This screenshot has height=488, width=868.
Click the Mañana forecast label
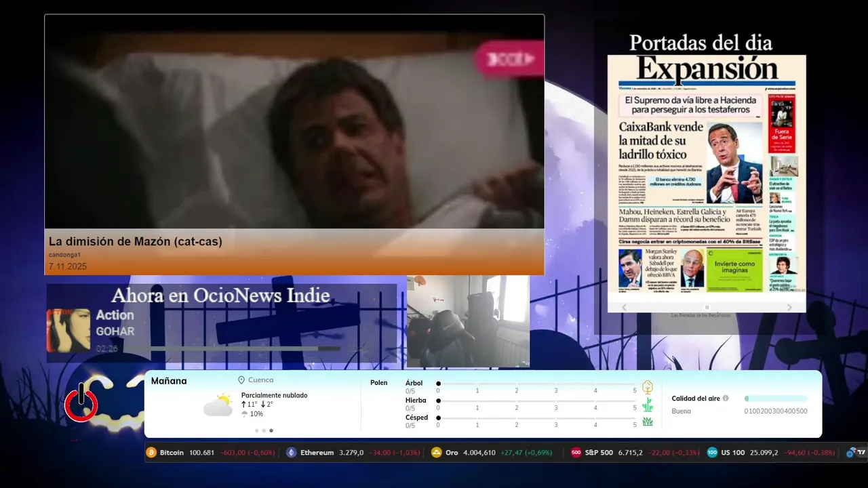click(169, 381)
